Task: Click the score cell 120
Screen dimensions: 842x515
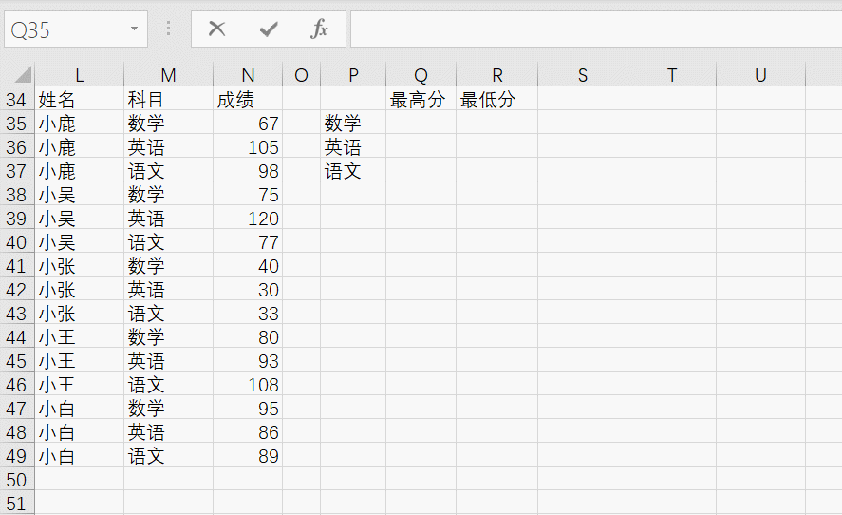Action: [248, 219]
